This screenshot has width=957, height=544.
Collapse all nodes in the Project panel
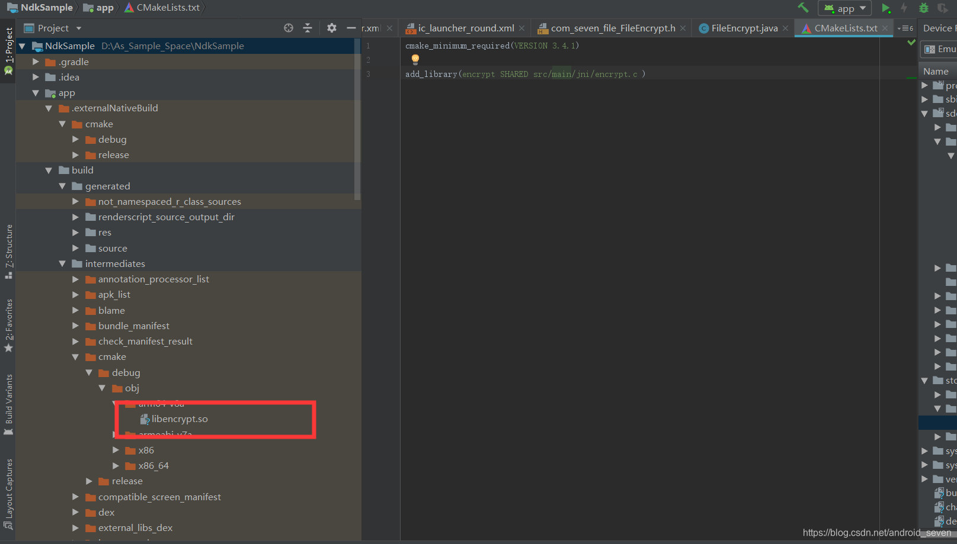[308, 28]
